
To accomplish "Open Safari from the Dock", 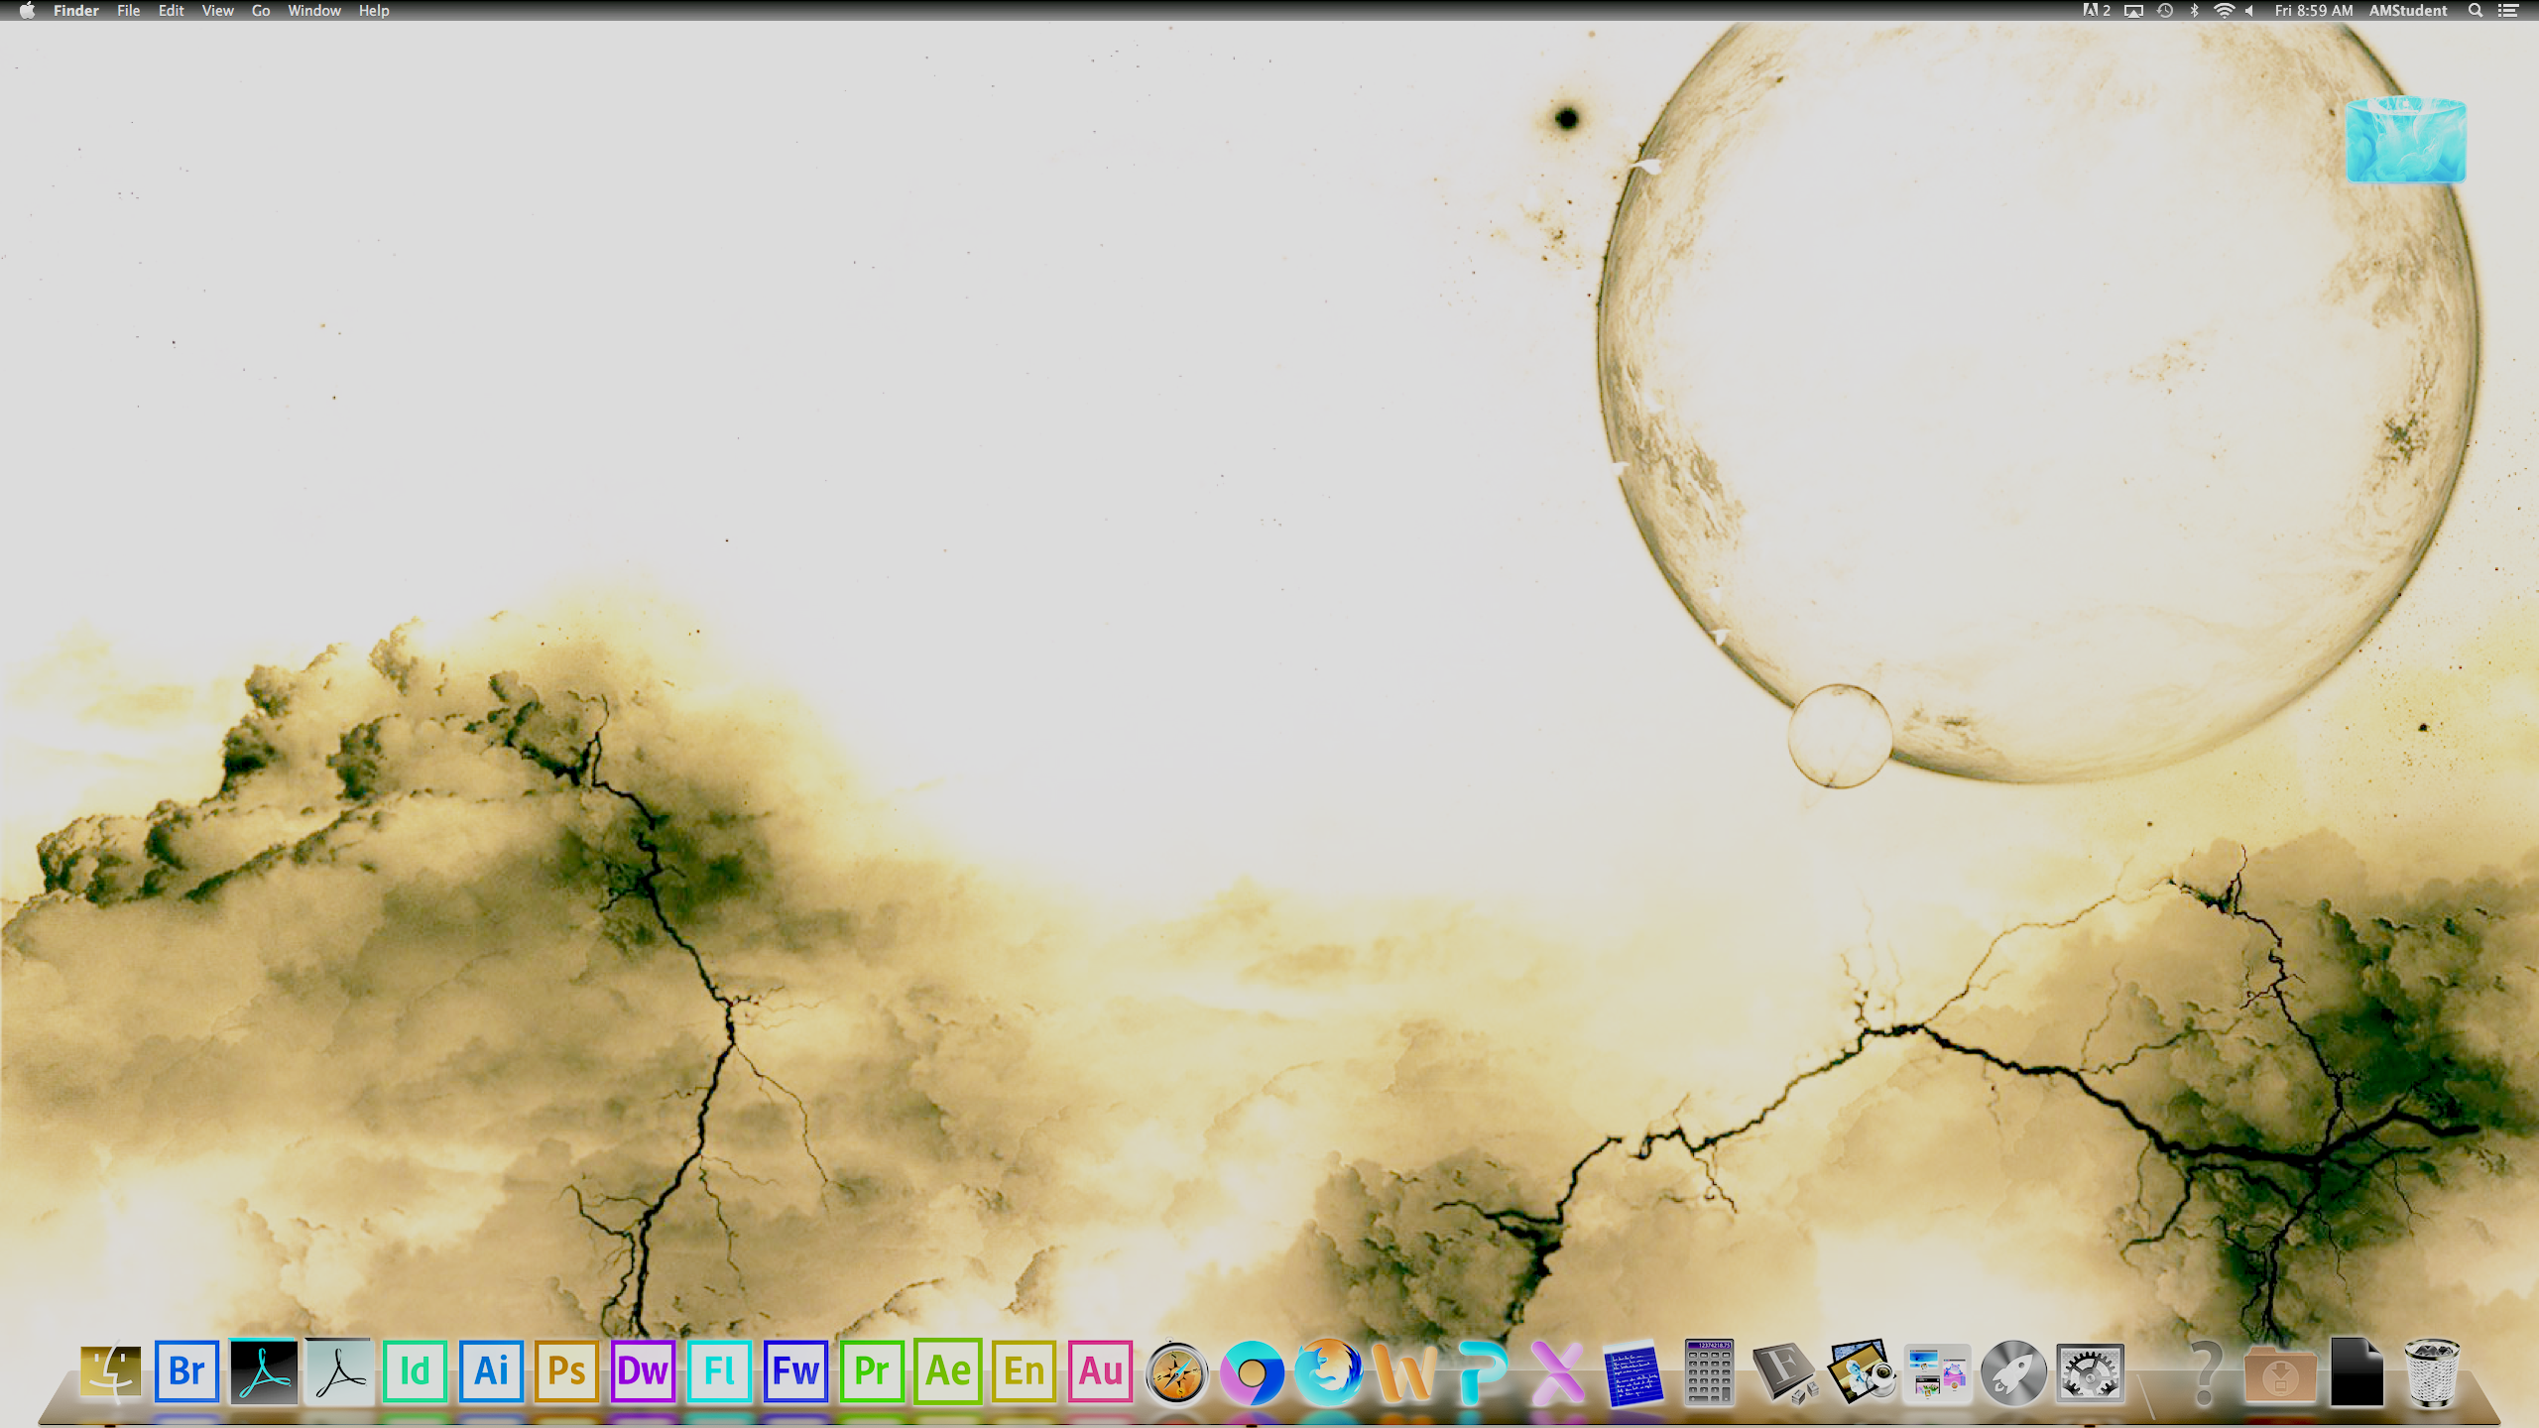I will 1176,1371.
